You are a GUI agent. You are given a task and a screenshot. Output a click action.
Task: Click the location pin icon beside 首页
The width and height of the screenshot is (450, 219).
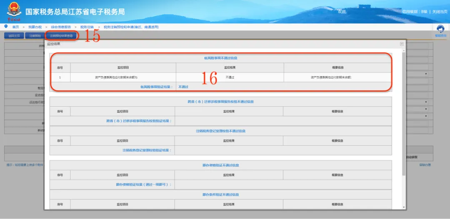6,26
